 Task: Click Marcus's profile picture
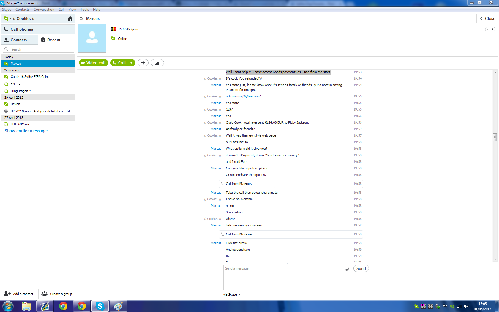coord(92,38)
